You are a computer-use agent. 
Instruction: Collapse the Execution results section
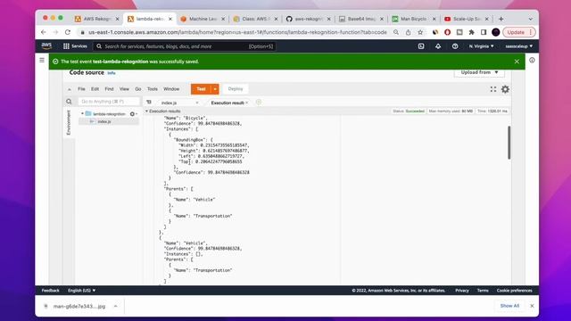(146, 111)
